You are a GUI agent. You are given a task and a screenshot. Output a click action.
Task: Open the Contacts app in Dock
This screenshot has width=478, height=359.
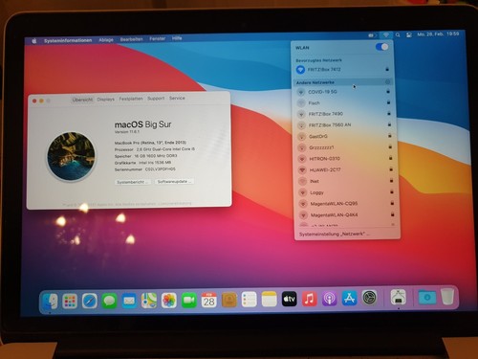coord(229,300)
